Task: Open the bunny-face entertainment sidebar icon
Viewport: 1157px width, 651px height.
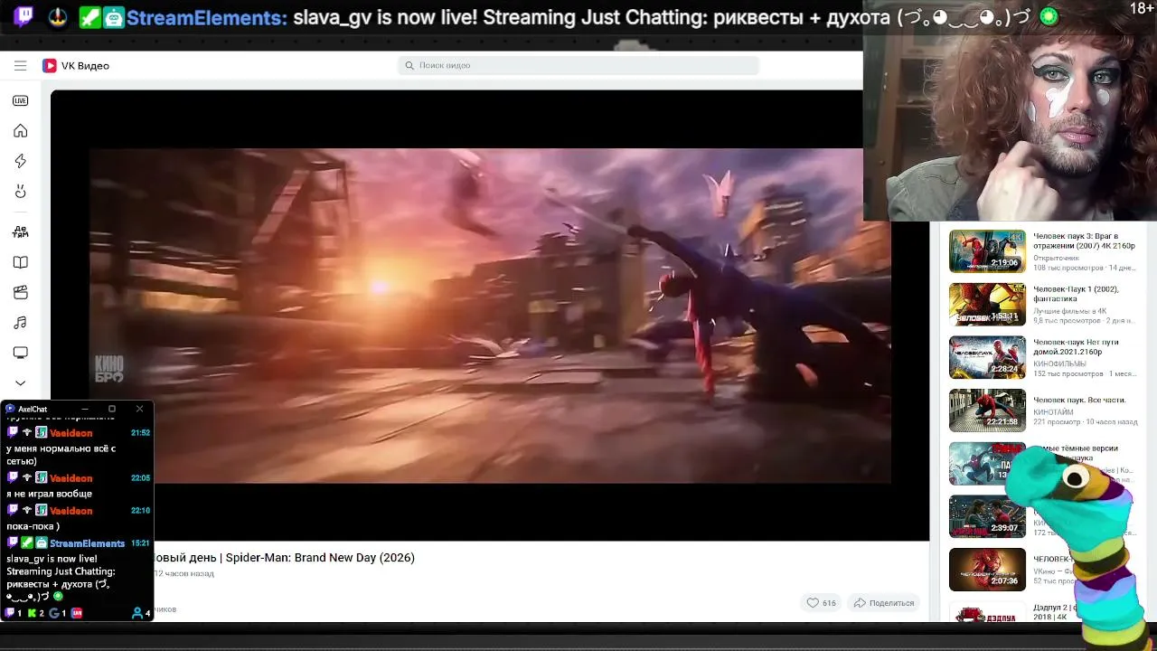Action: click(x=20, y=191)
